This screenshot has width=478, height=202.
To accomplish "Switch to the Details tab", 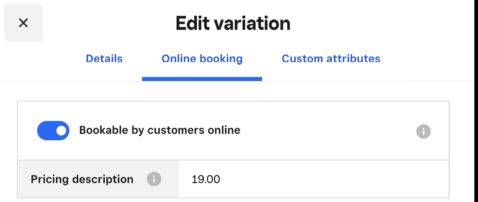I will click(104, 59).
